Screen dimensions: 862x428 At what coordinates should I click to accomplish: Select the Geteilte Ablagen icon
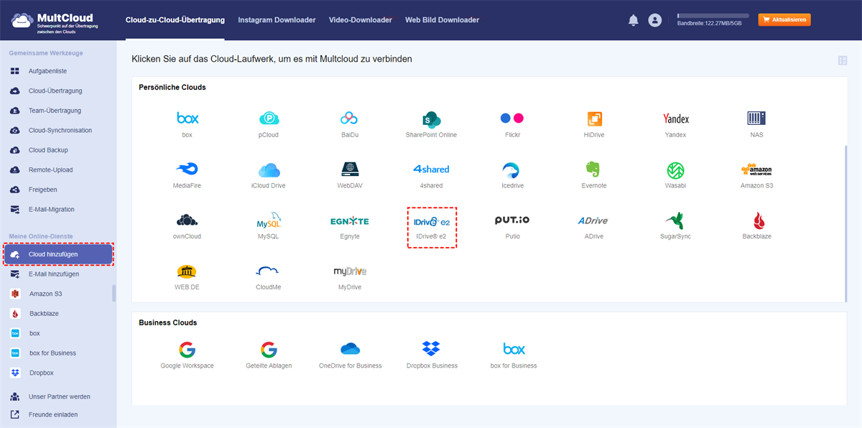pyautogui.click(x=269, y=349)
